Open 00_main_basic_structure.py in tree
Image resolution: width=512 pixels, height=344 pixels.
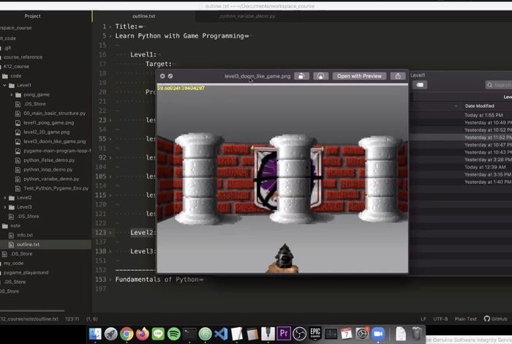55,113
